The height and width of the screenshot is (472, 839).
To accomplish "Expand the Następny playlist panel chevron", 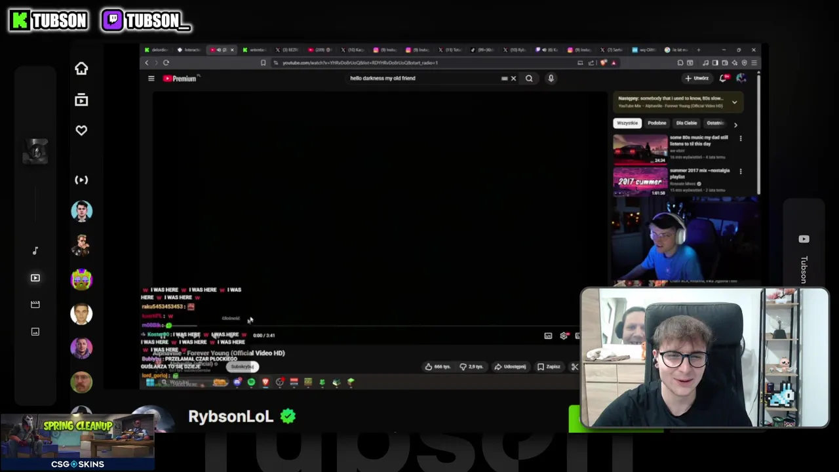I will click(734, 102).
